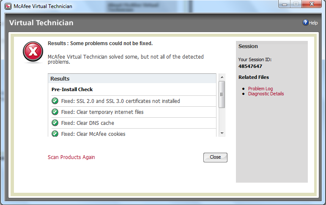
Task: Click the Virtual Technician banner title
Action: pos(41,23)
